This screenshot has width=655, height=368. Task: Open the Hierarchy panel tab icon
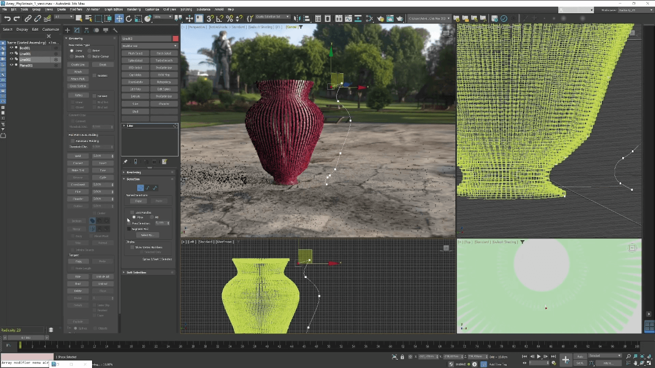point(86,30)
